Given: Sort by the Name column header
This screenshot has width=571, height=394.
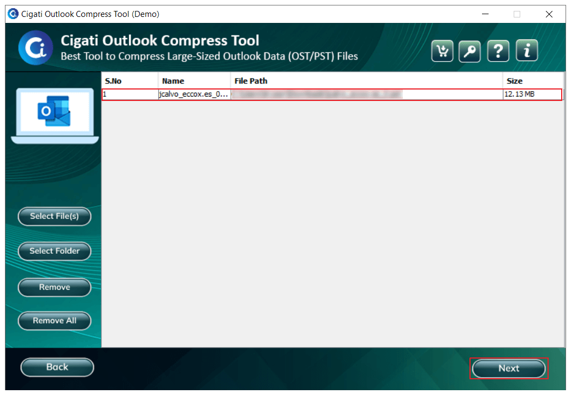Looking at the screenshot, I should pyautogui.click(x=194, y=81).
